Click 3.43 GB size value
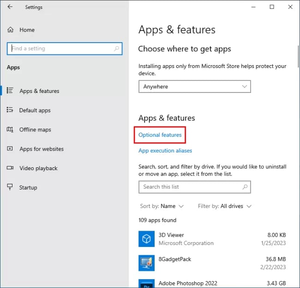 (x=276, y=283)
